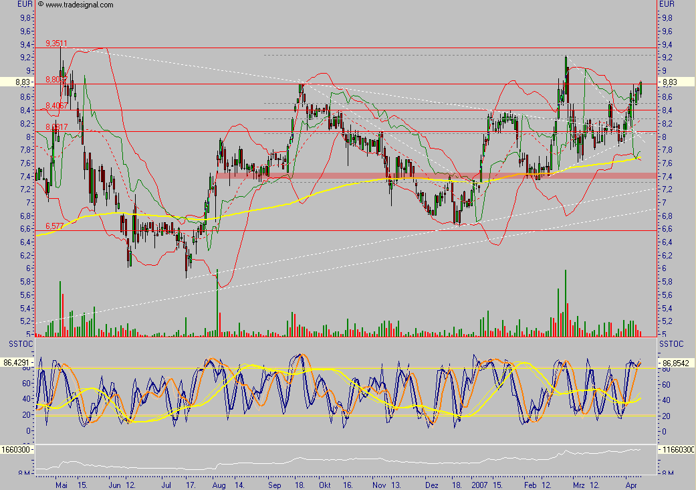
Task: Click the 8,4067 horizontal line label
Action: pos(57,106)
